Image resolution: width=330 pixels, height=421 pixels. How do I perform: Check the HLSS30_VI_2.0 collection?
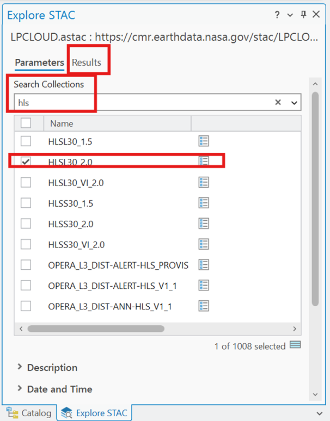point(26,244)
